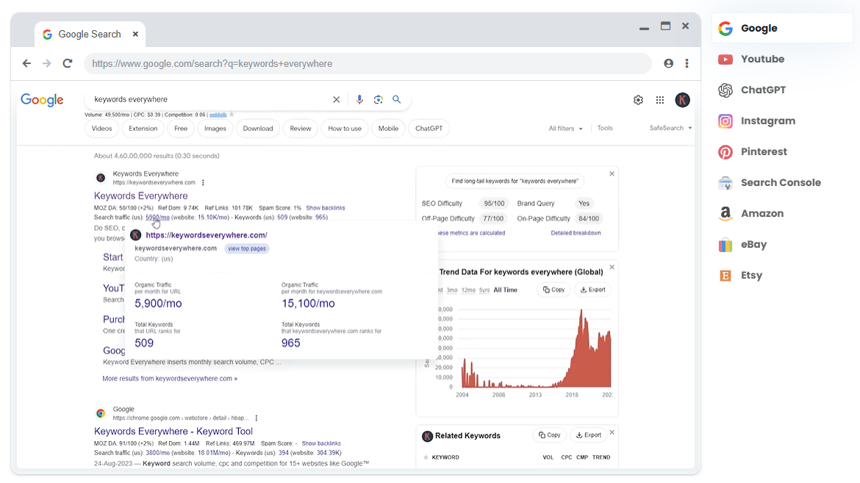Click the view top pages button
The image size is (860, 483).
coord(247,248)
